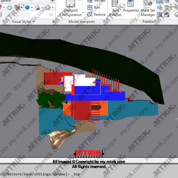Click the colored cube face style icon
This screenshot has height=178, width=178.
tap(17, 7)
